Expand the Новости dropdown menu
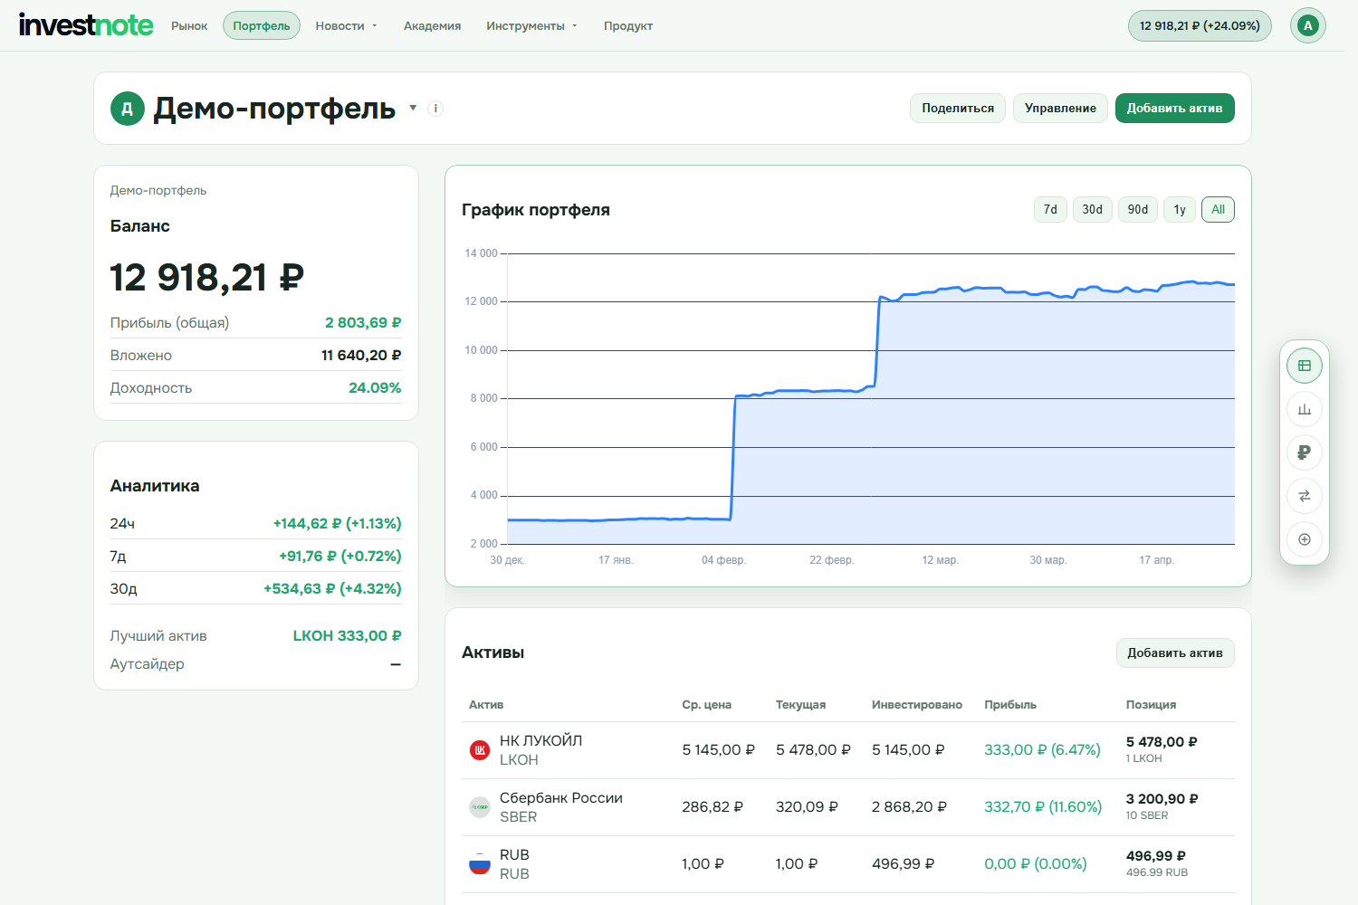The height and width of the screenshot is (905, 1358). pos(346,26)
